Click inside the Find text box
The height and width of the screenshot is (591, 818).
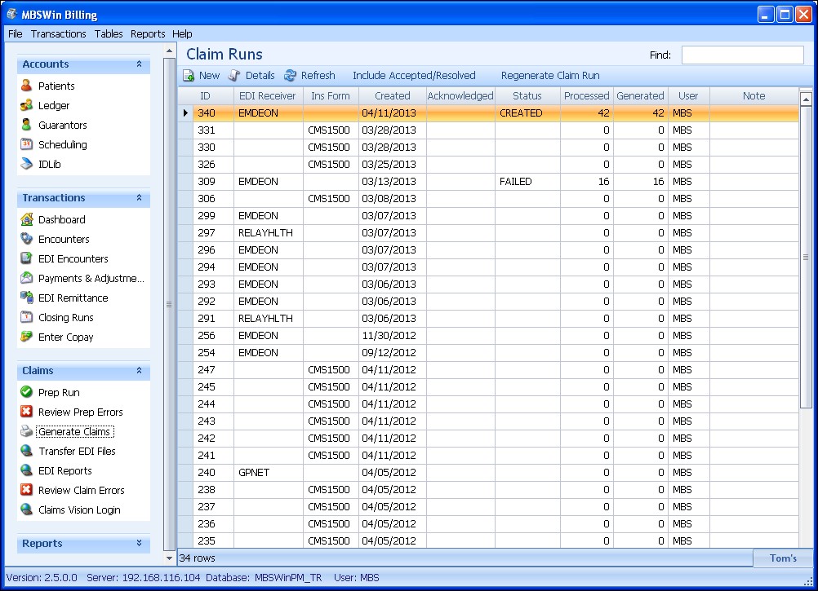741,55
